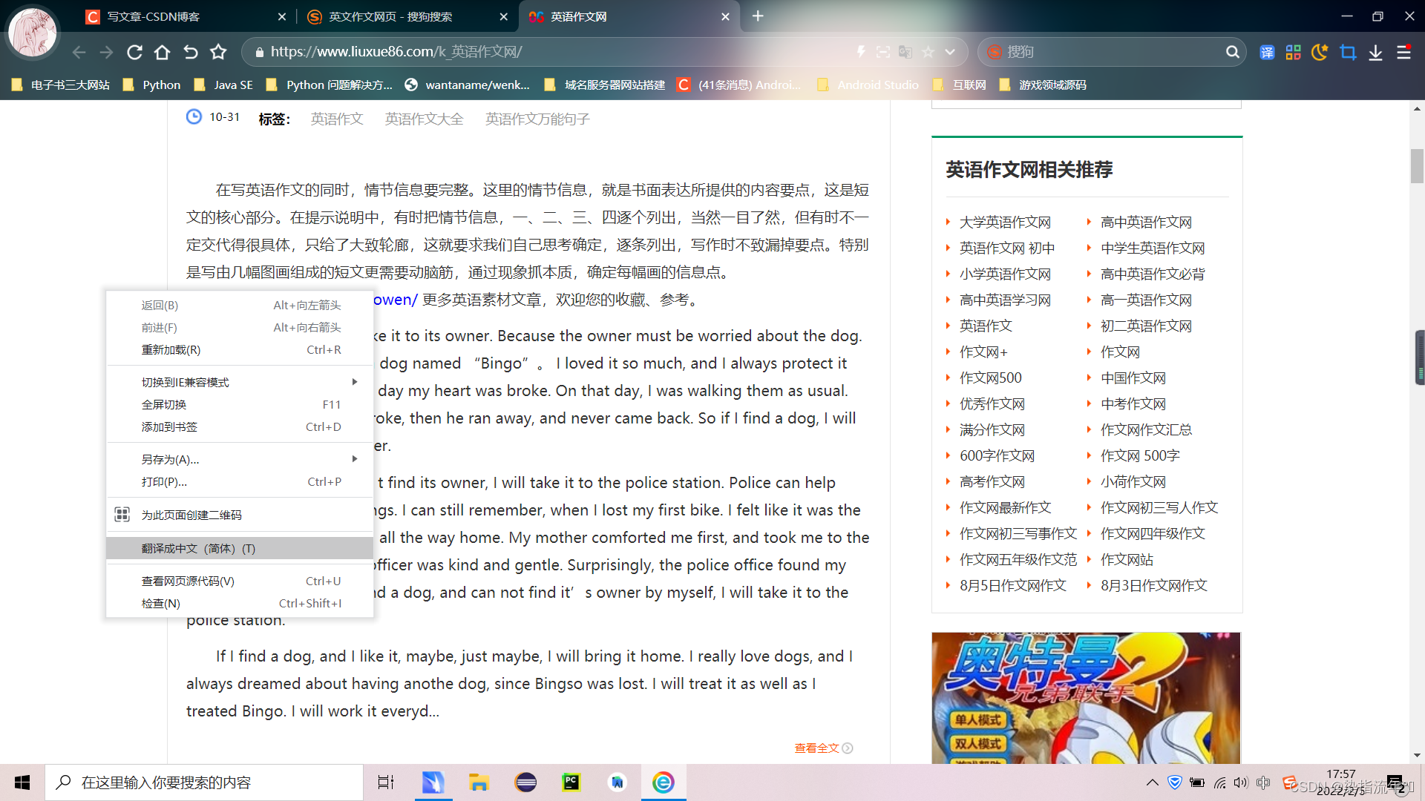Click the page vertical scrollbar thumb
Screen dimensions: 1425x801
click(x=1417, y=166)
